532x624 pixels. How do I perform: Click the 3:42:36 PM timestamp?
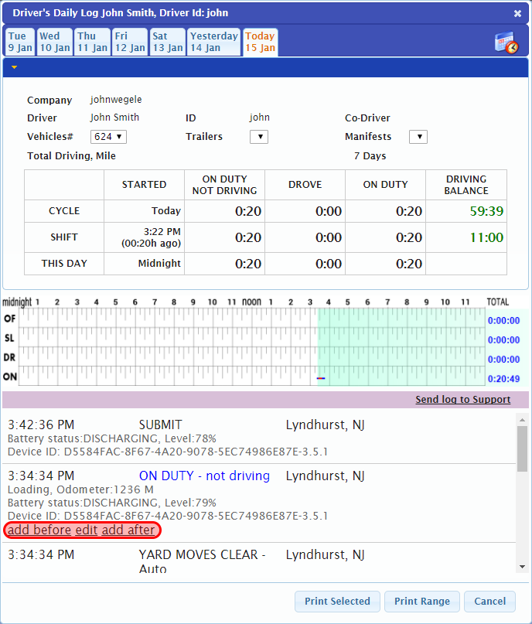point(41,425)
